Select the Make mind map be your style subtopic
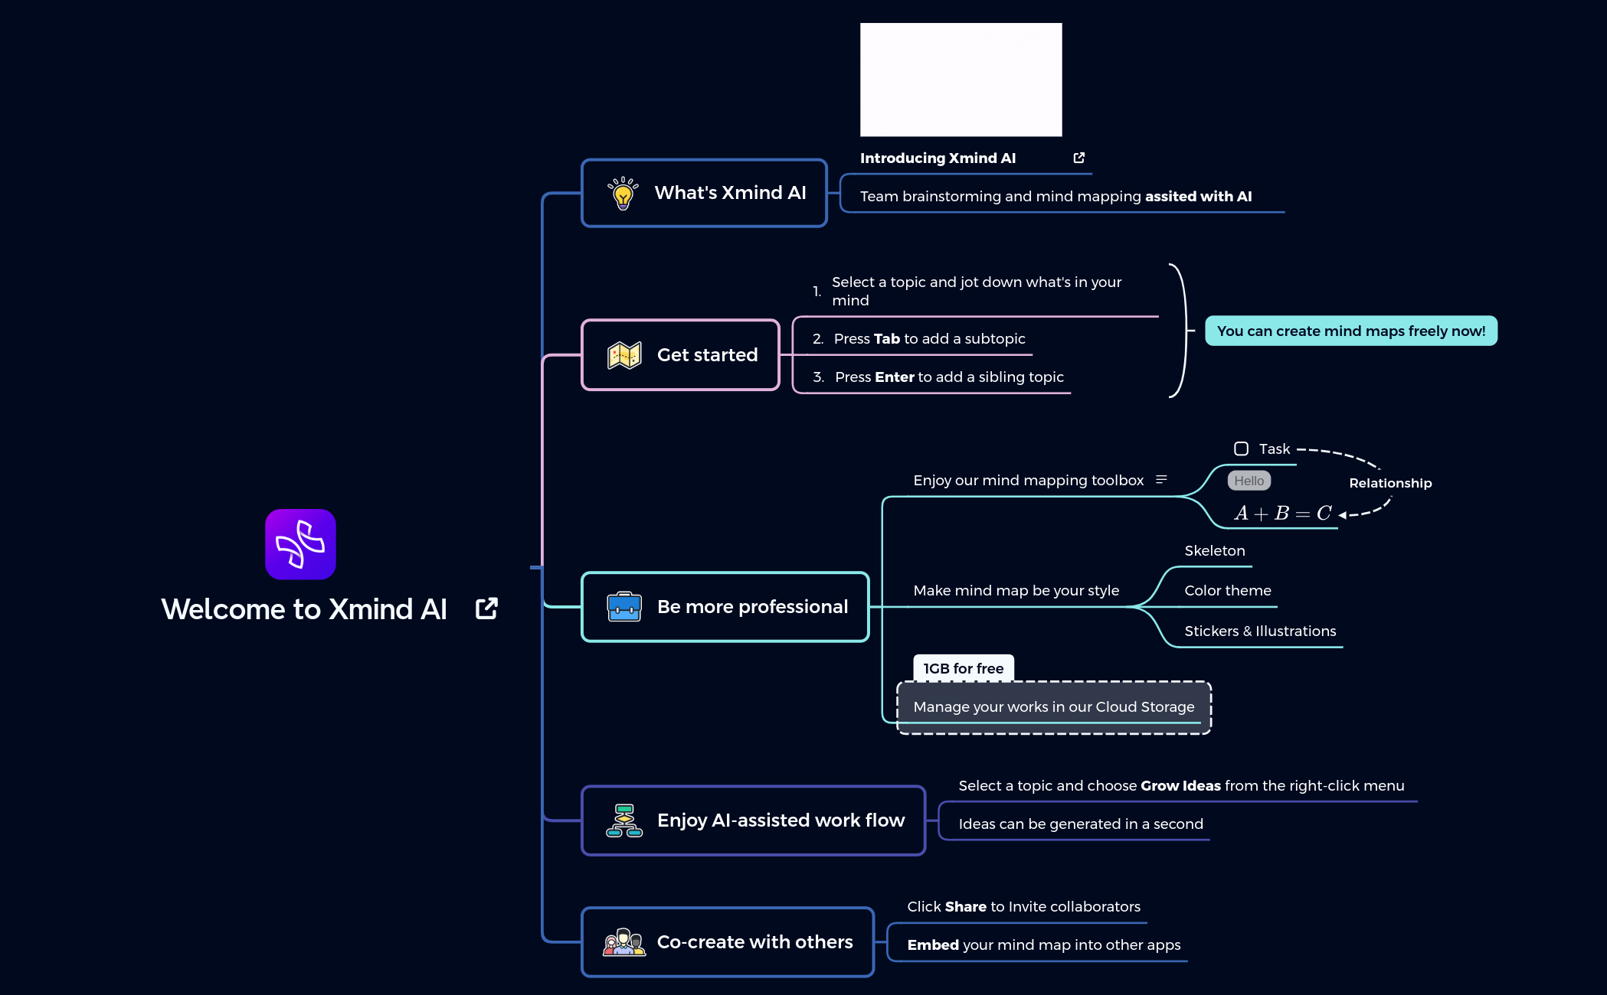The height and width of the screenshot is (995, 1607). 1016,590
